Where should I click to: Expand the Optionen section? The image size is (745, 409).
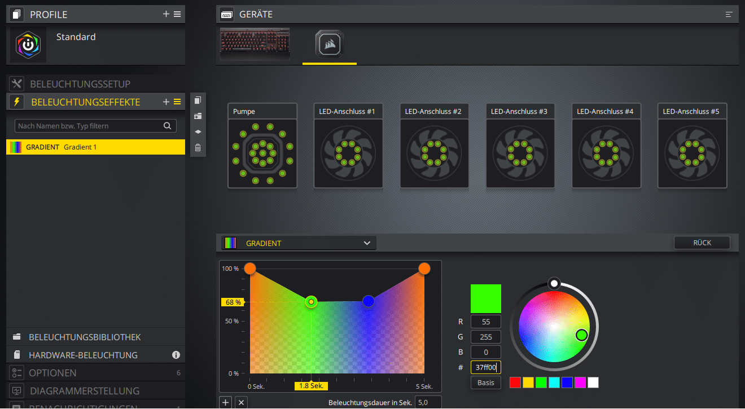click(52, 373)
